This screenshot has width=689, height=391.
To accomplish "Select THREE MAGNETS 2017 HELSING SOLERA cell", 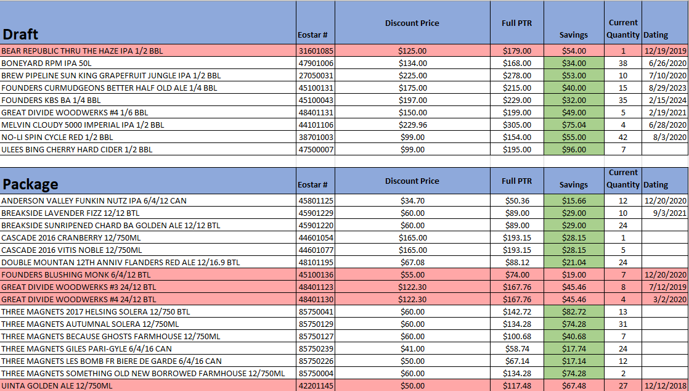I will [148, 311].
